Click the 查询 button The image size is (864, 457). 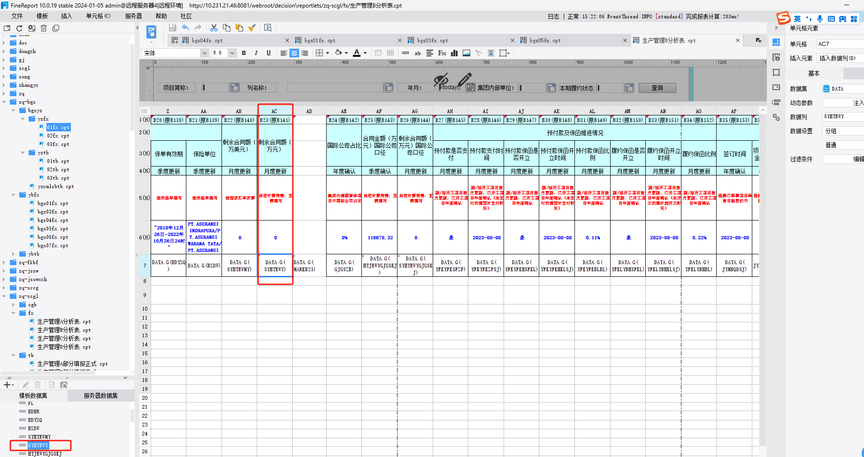point(657,88)
